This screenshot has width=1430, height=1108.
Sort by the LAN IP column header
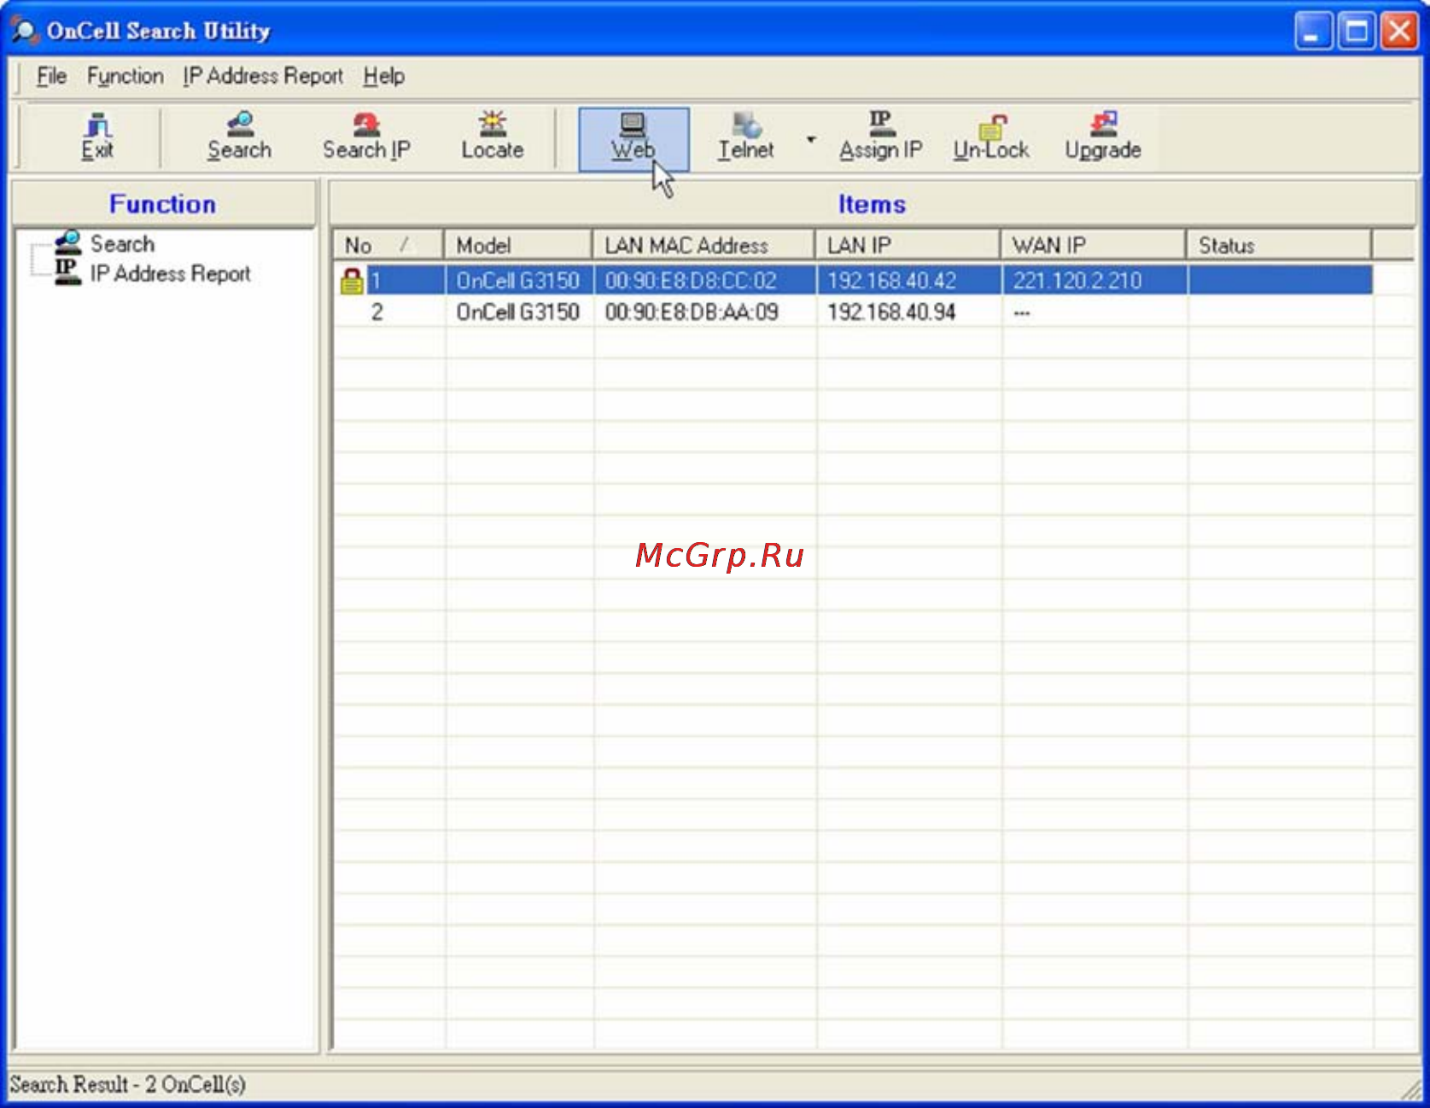[908, 245]
